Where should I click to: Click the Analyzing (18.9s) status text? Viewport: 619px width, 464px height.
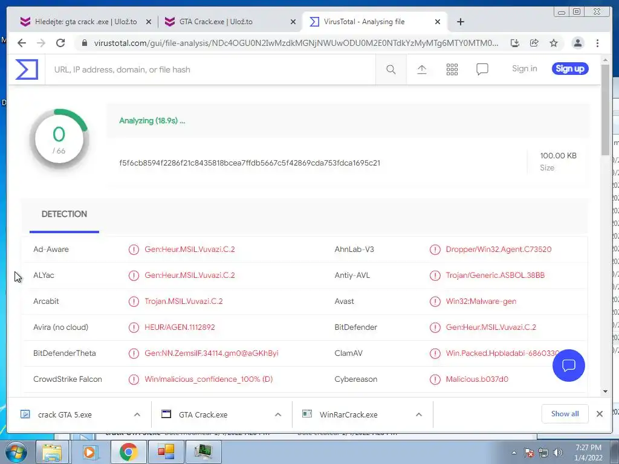(152, 121)
